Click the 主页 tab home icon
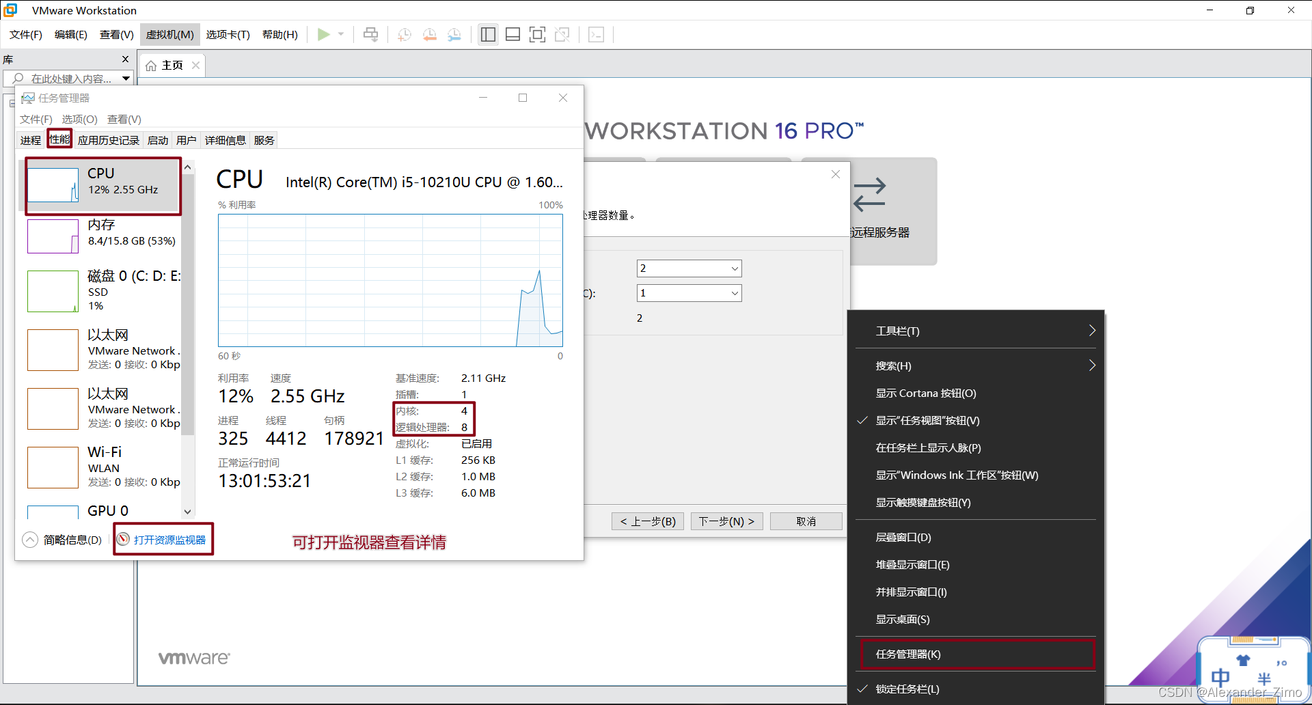 151,66
